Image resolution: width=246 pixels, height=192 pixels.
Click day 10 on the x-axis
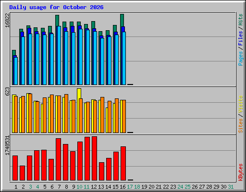[x=79, y=187]
